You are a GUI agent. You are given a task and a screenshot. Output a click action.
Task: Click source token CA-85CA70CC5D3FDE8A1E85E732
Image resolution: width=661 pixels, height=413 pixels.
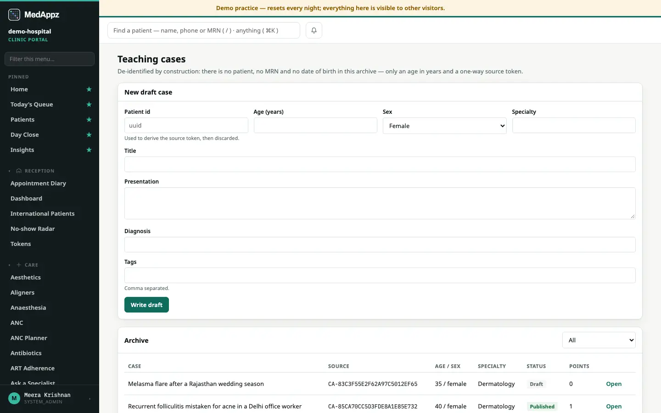click(x=373, y=407)
